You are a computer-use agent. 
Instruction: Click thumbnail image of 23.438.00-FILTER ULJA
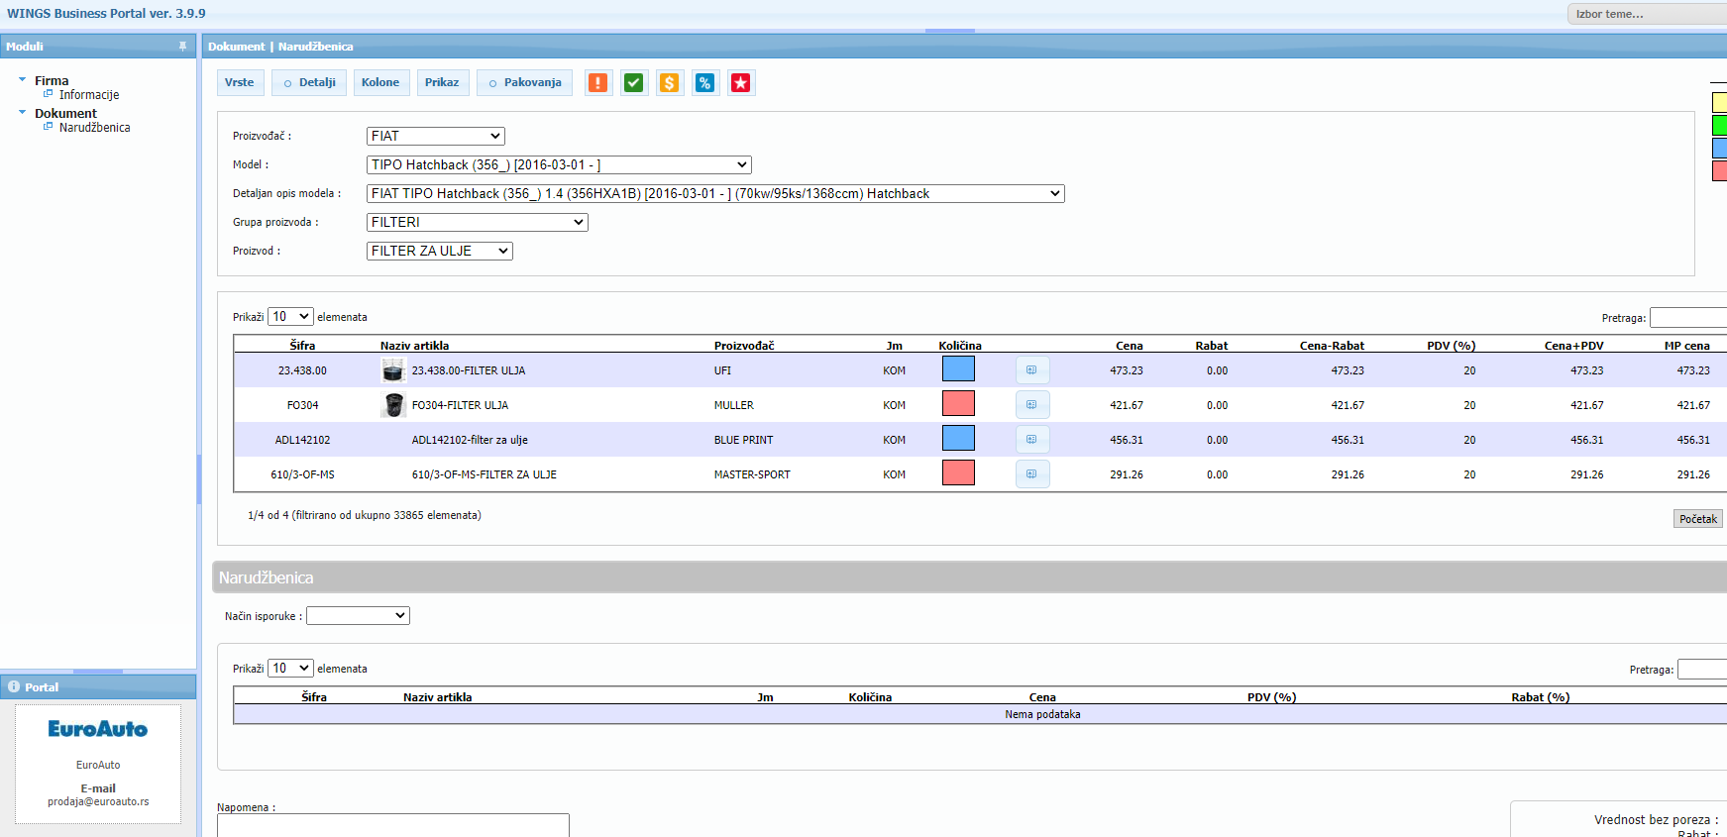pyautogui.click(x=393, y=370)
